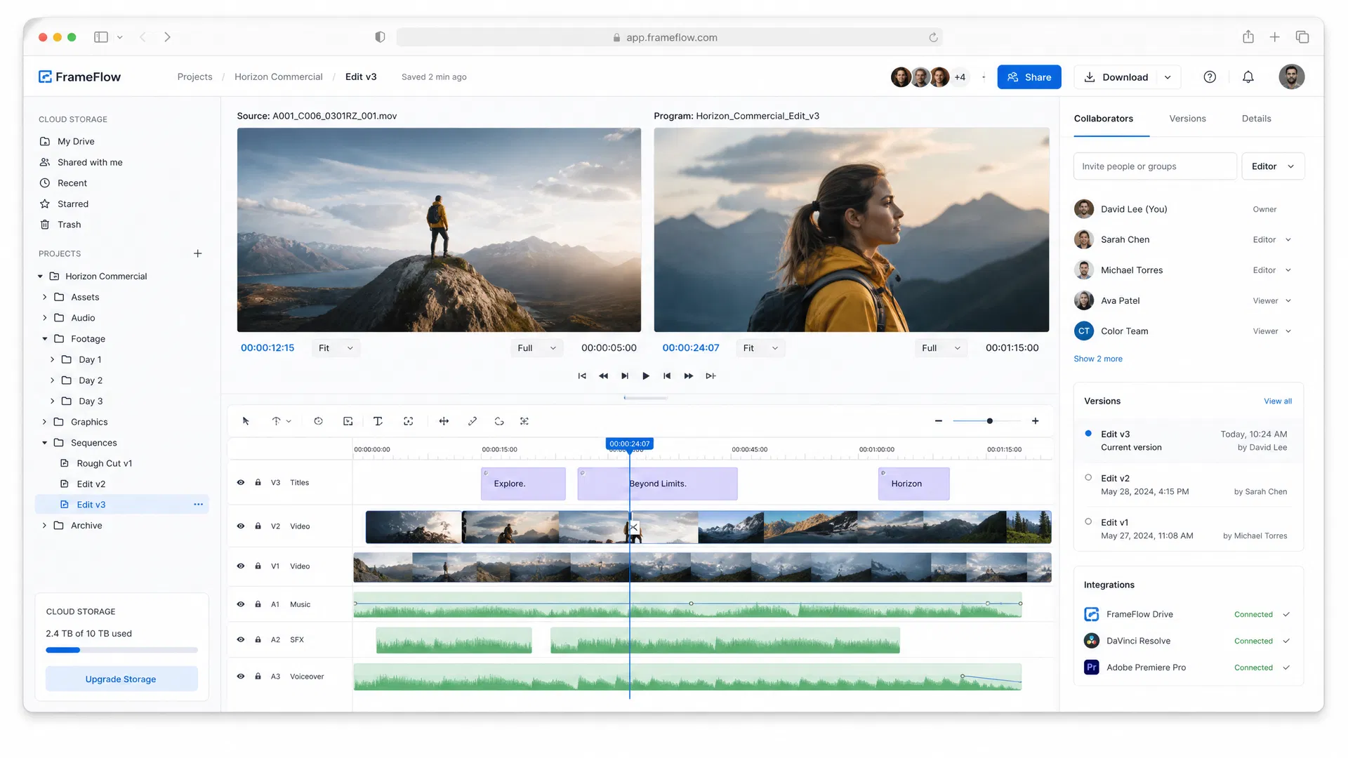This screenshot has width=1348, height=758.
Task: Reload the page in the address bar
Action: point(933,37)
